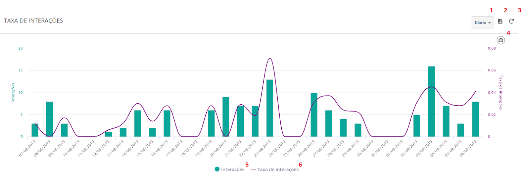Toggle the Taxa de interações legend label
The width and height of the screenshot is (524, 177).
(x=278, y=170)
